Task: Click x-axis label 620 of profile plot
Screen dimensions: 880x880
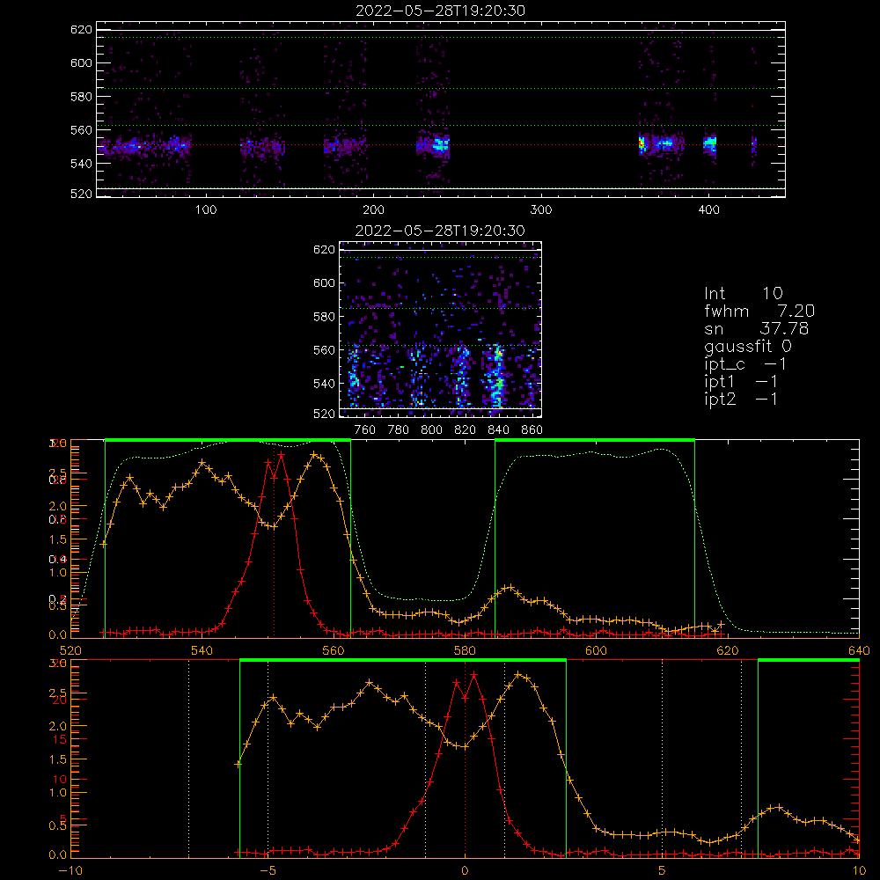Action: click(x=728, y=651)
